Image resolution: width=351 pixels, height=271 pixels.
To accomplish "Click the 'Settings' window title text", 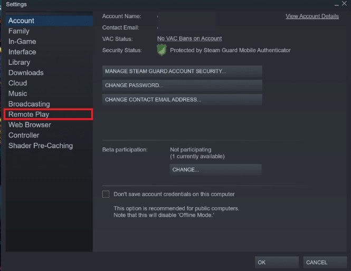I will pyautogui.click(x=16, y=4).
